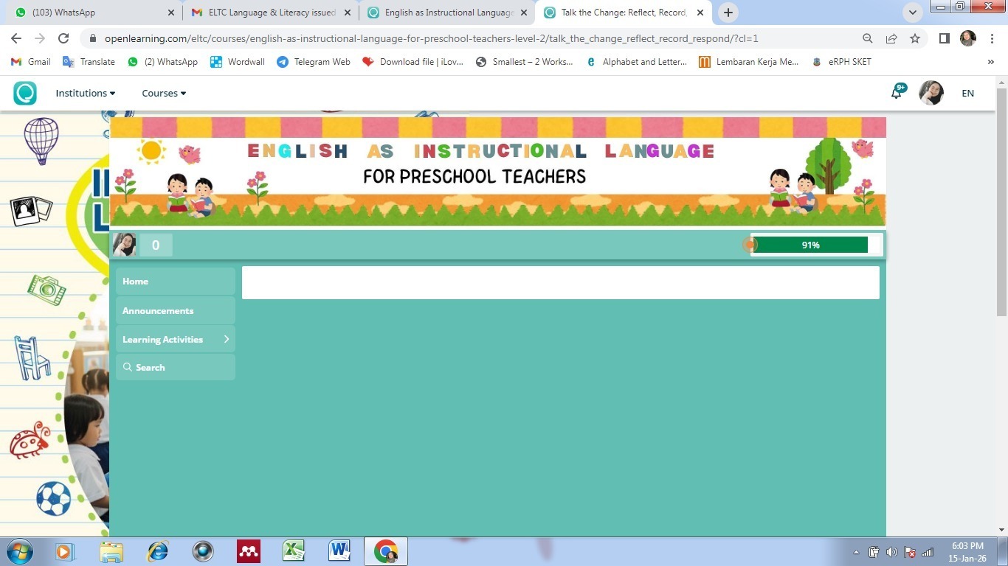The height and width of the screenshot is (566, 1008).
Task: Show more bookmarks with the chevron
Action: coord(991,62)
